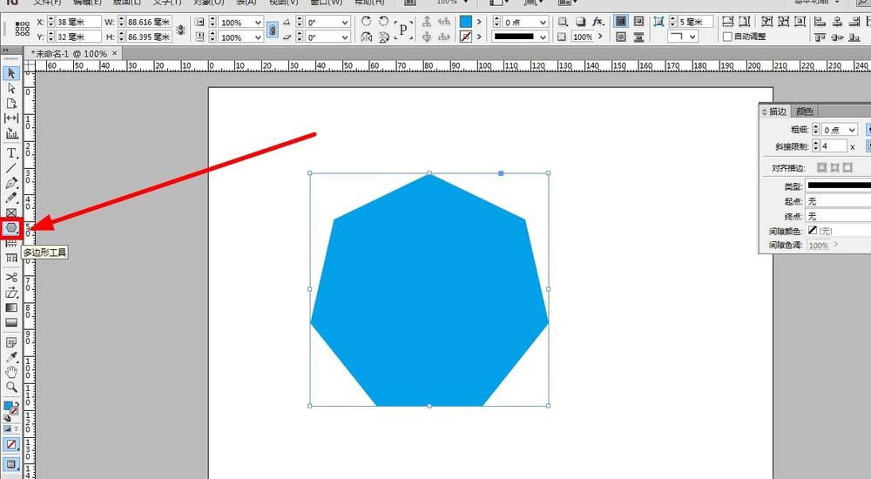Open the fx effects menu
The image size is (871, 479).
click(x=598, y=22)
